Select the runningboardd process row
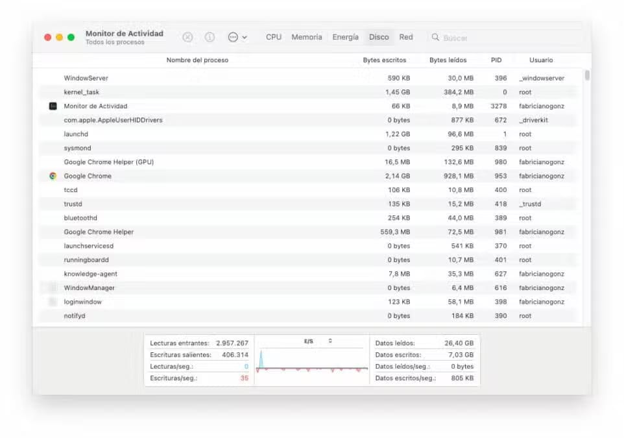The height and width of the screenshot is (438, 624). click(x=308, y=260)
